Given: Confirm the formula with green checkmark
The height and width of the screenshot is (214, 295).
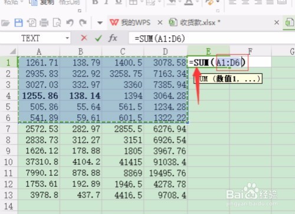Looking at the screenshot, I should tap(99, 38).
